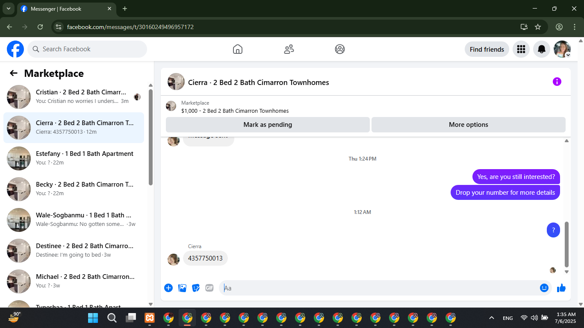Click the Find friends button
The width and height of the screenshot is (584, 328).
coord(487,49)
